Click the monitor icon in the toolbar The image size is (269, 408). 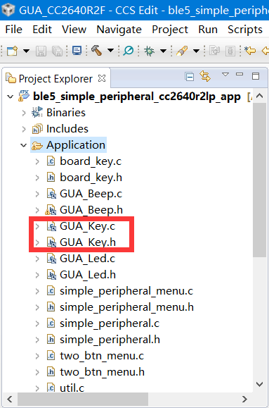click(x=77, y=51)
